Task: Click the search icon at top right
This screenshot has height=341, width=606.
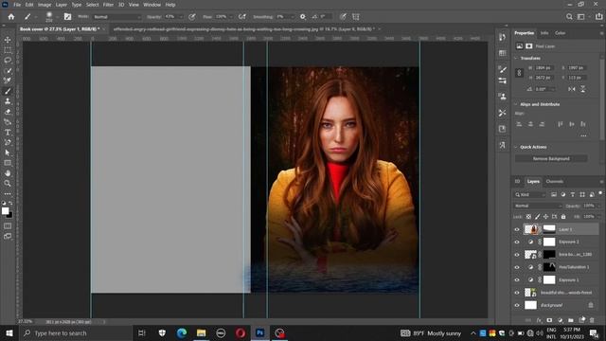Action: (569, 17)
